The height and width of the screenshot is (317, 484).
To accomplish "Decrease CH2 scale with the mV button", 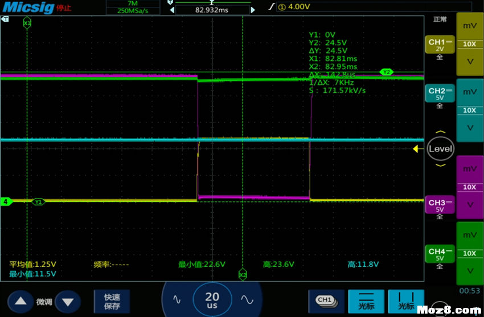I will point(470,92).
